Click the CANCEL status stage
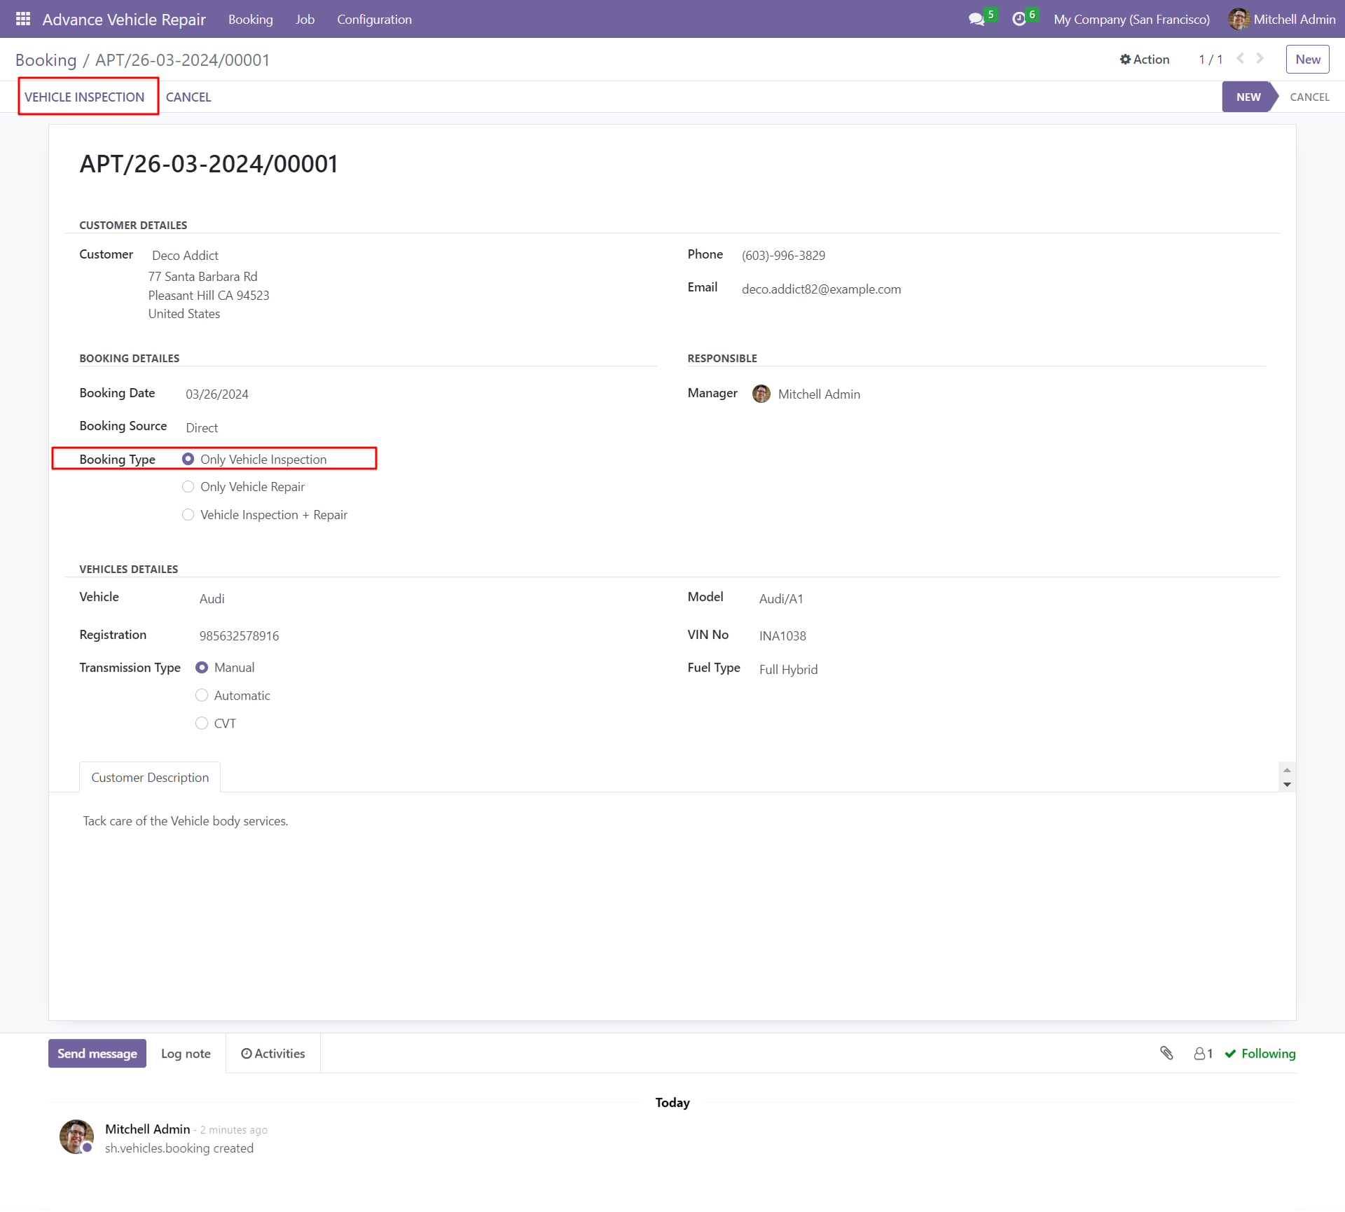Viewport: 1345px width, 1212px height. [x=1309, y=97]
